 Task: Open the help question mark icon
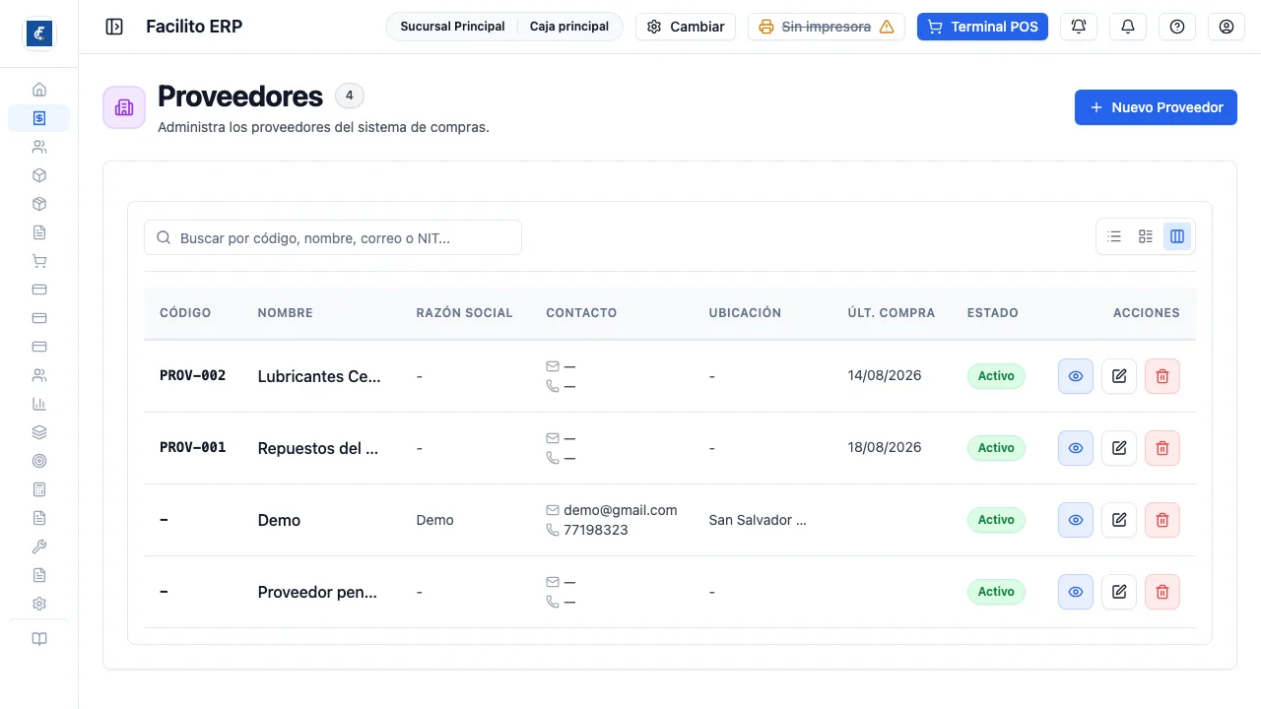1177,27
